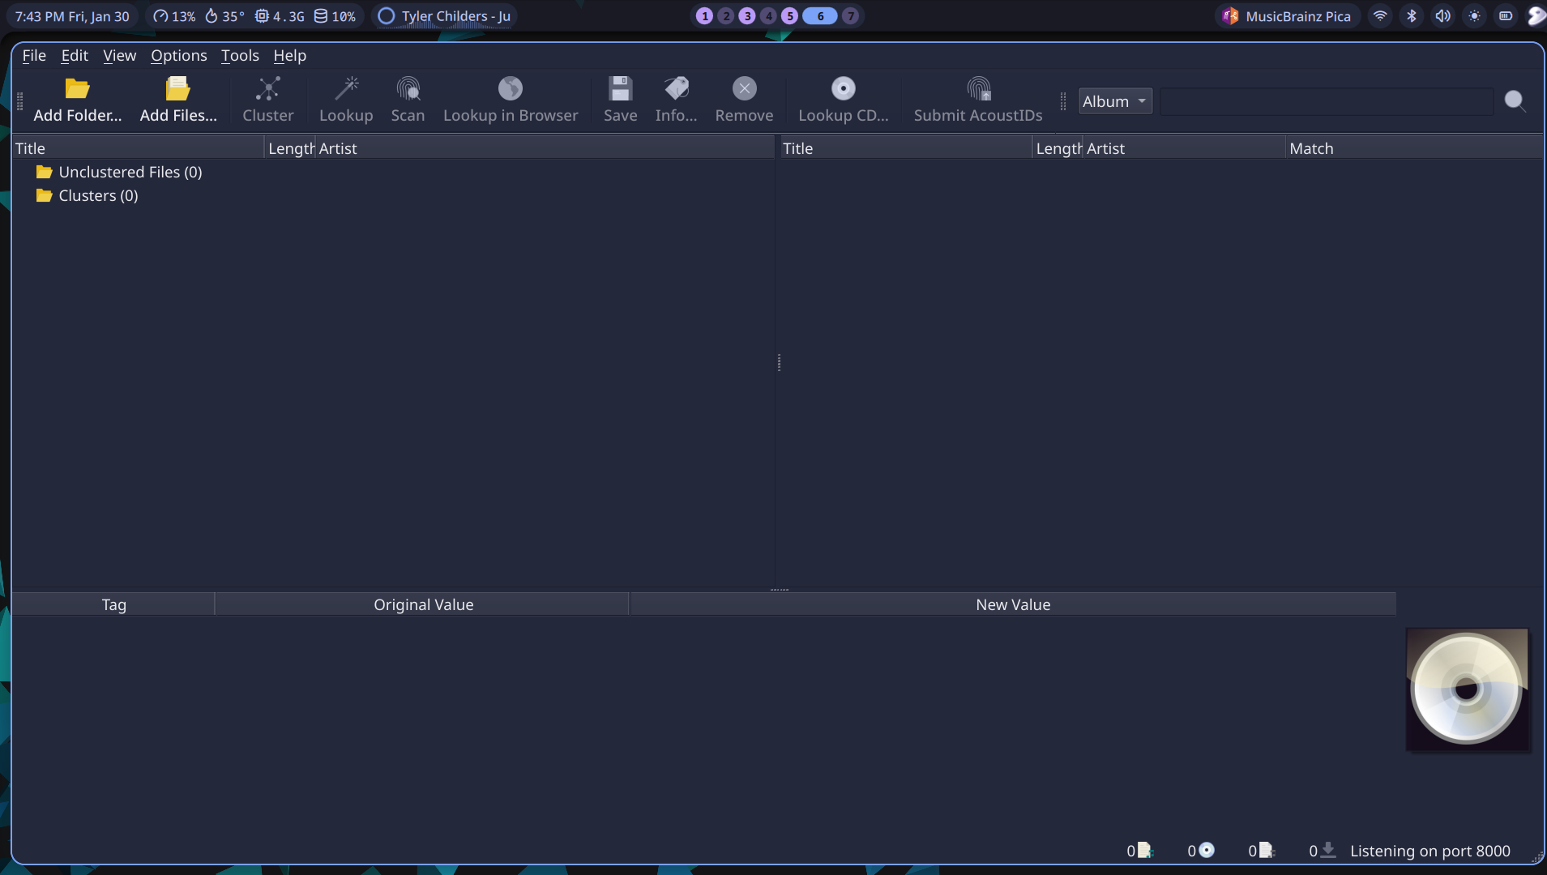This screenshot has height=875, width=1547.
Task: Click the Cluster tool icon
Action: pyautogui.click(x=267, y=89)
